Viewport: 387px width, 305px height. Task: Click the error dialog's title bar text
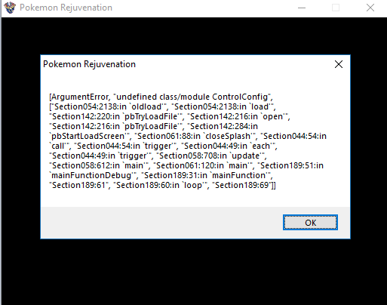point(89,64)
